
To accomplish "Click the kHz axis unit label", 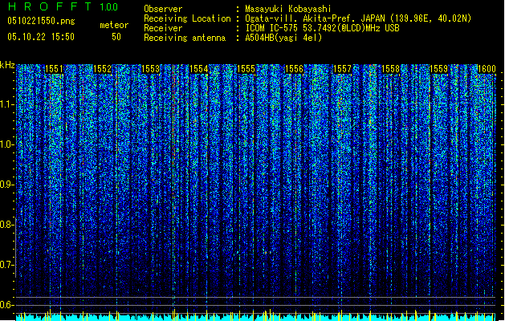I will 7,65.
